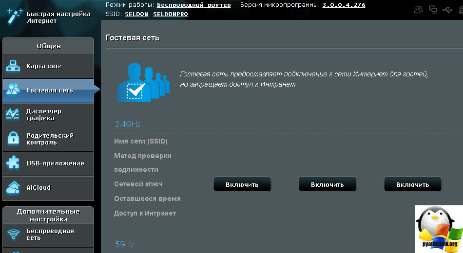Image resolution: width=463 pixels, height=253 pixels.
Task: Click the Сетевой ключ label
Action: tap(138, 184)
